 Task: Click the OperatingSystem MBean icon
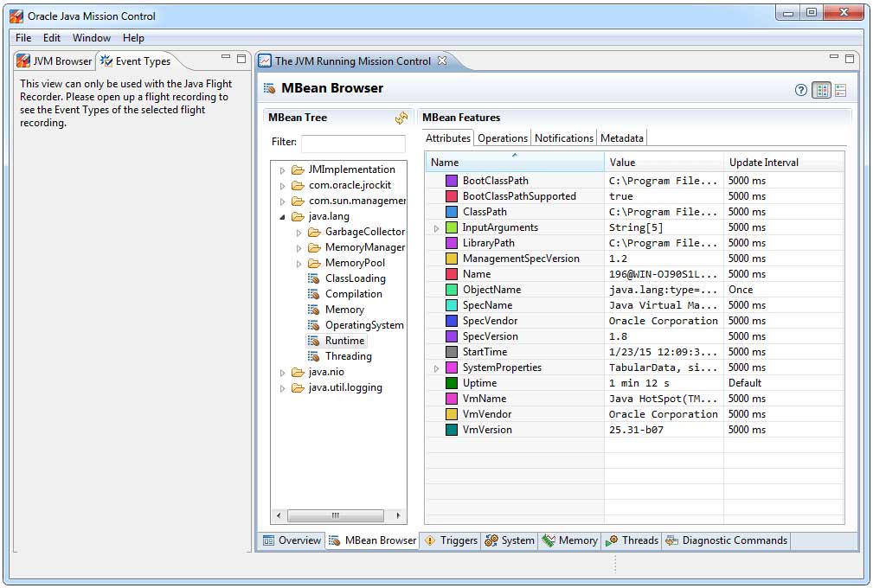pyautogui.click(x=314, y=325)
